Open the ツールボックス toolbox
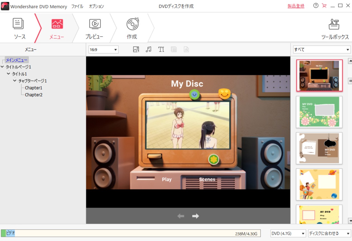This screenshot has height=241, width=352. (335, 29)
